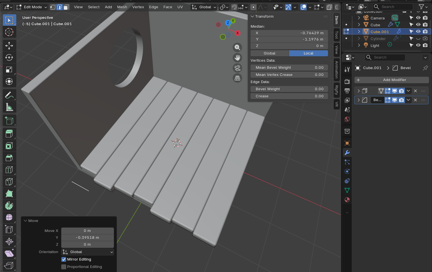Choose the Measure tool
Image resolution: width=432 pixels, height=272 pixels.
(x=9, y=107)
